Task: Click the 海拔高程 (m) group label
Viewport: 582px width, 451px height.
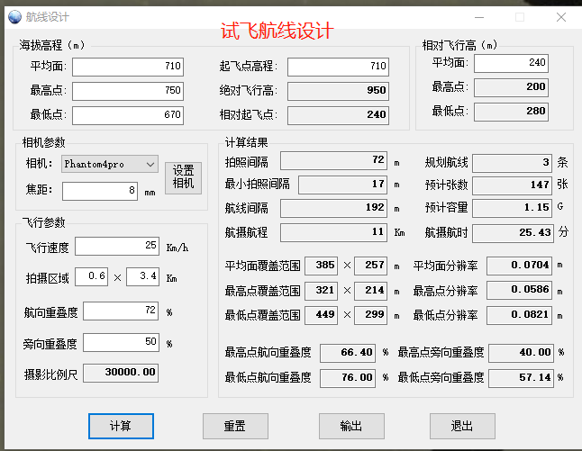Action: coord(52,45)
